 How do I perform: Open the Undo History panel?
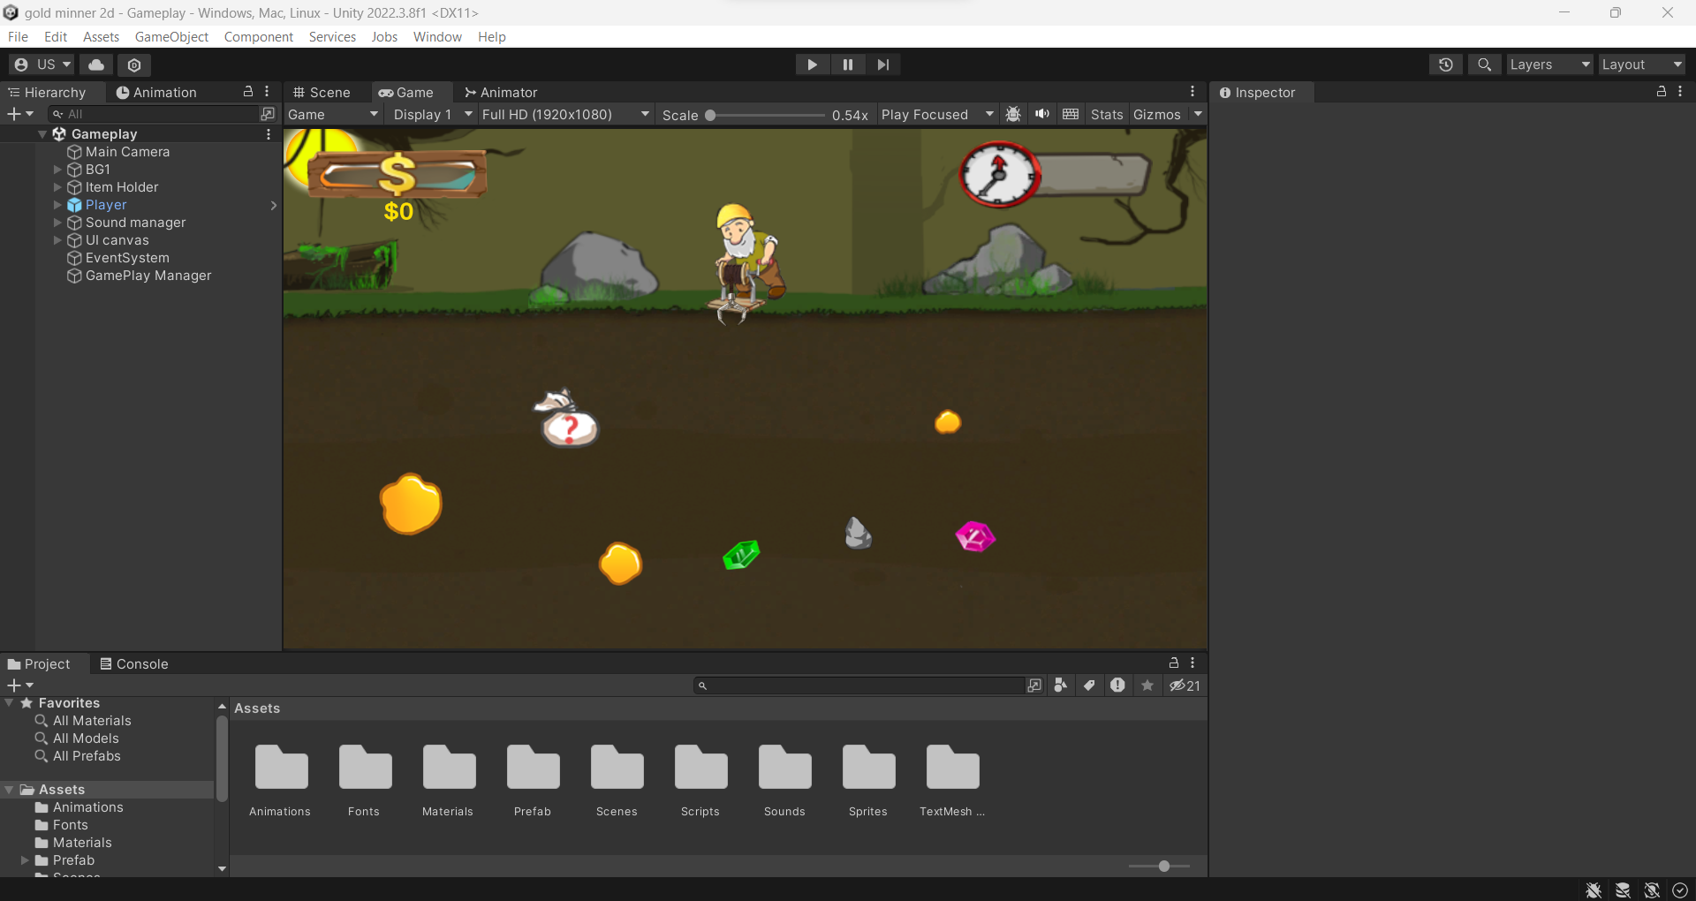pos(1446,64)
